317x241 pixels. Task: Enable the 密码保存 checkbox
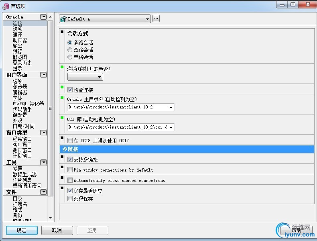click(x=70, y=199)
